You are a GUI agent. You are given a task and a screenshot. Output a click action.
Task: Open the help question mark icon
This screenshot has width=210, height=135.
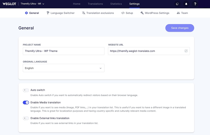(x=195, y=4)
